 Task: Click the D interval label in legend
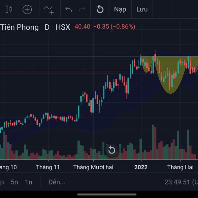click(47, 27)
